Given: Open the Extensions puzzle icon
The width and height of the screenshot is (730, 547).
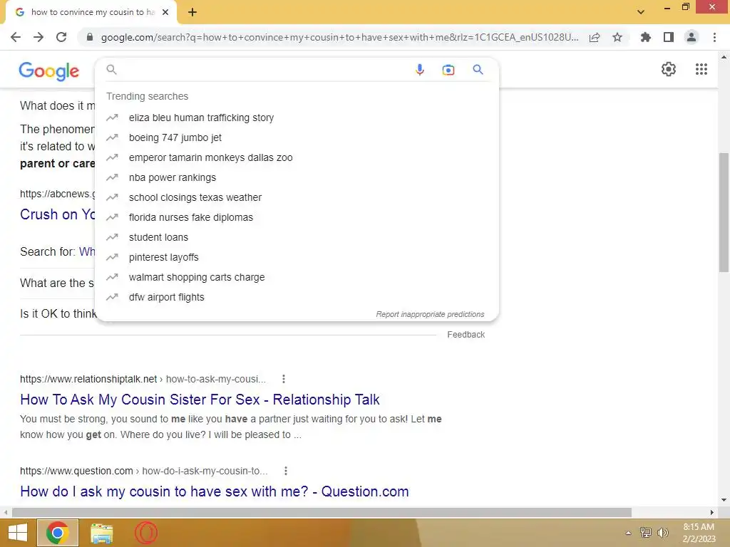Looking at the screenshot, I should coord(646,37).
